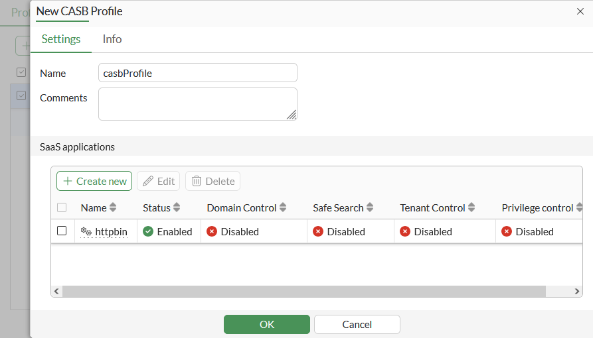Click into the Comments text area
The height and width of the screenshot is (338, 593).
click(x=197, y=104)
